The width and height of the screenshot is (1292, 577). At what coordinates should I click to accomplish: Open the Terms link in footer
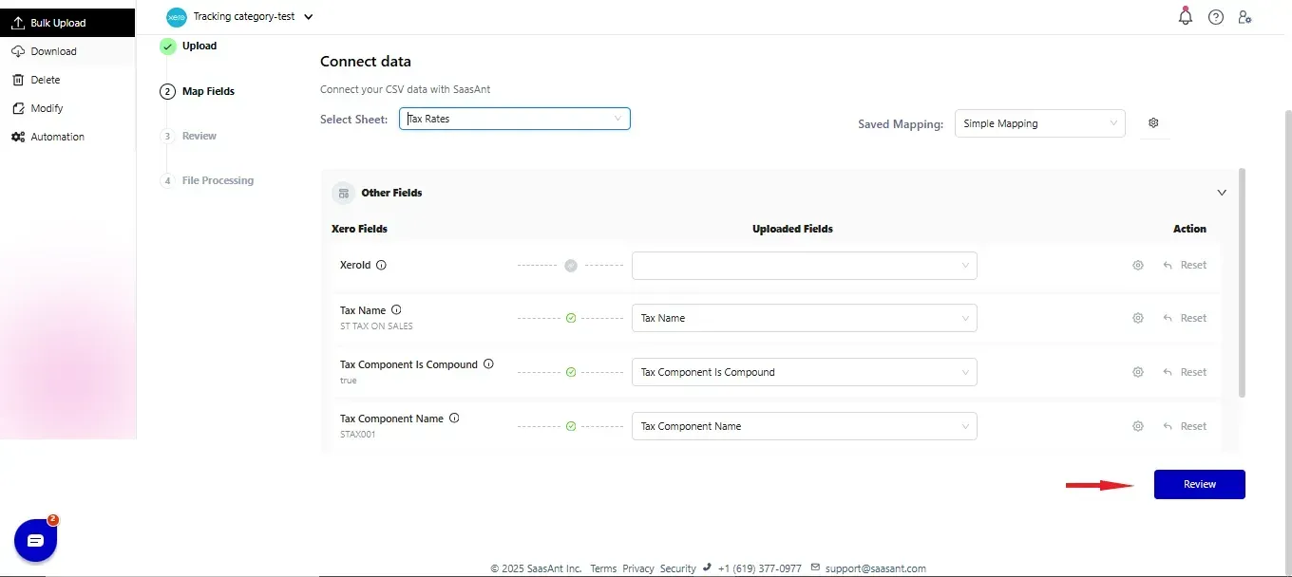(x=603, y=568)
